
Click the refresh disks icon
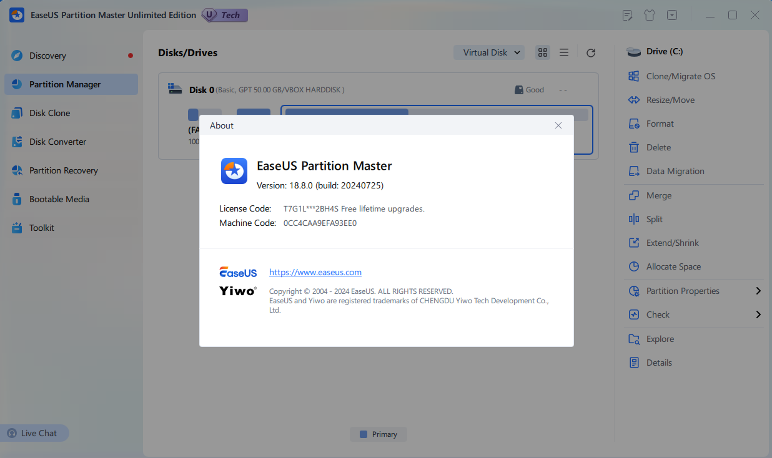pos(591,53)
